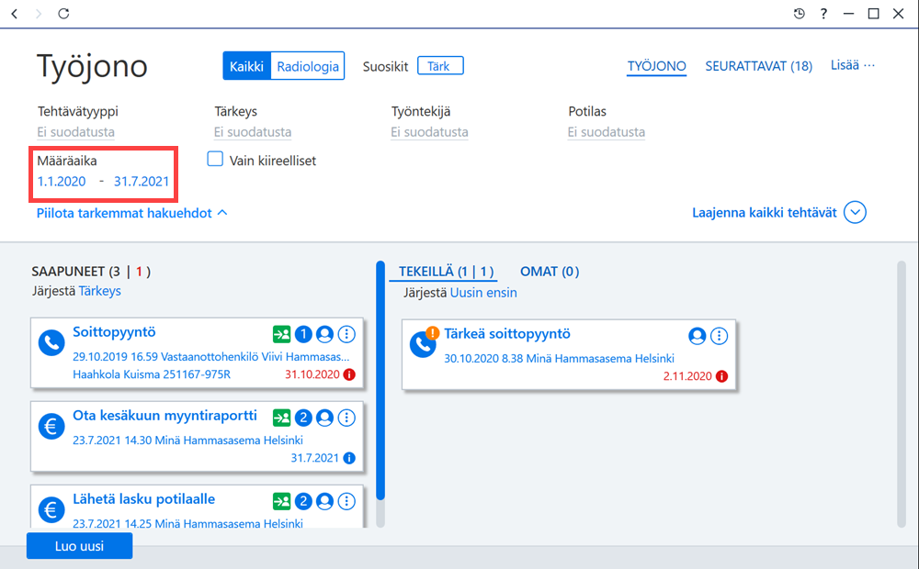
Task: Select the Kaikki filter toggle
Action: click(x=246, y=66)
